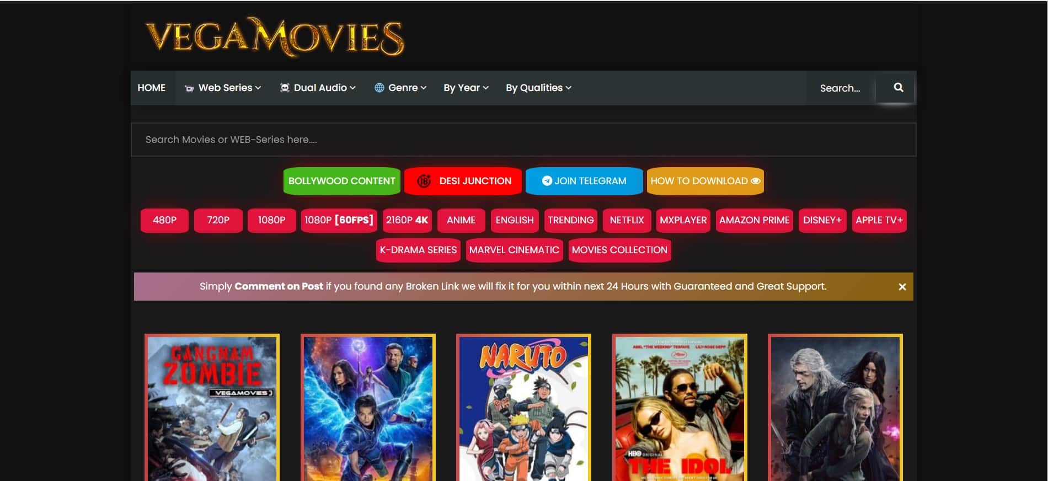Image resolution: width=1048 pixels, height=481 pixels.
Task: Open the AMAZON PRIME category
Action: click(x=755, y=220)
